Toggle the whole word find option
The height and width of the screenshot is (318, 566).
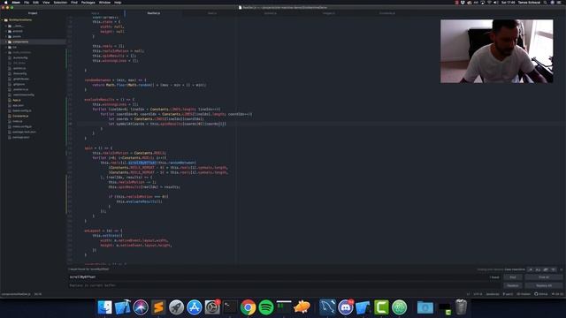(553, 269)
